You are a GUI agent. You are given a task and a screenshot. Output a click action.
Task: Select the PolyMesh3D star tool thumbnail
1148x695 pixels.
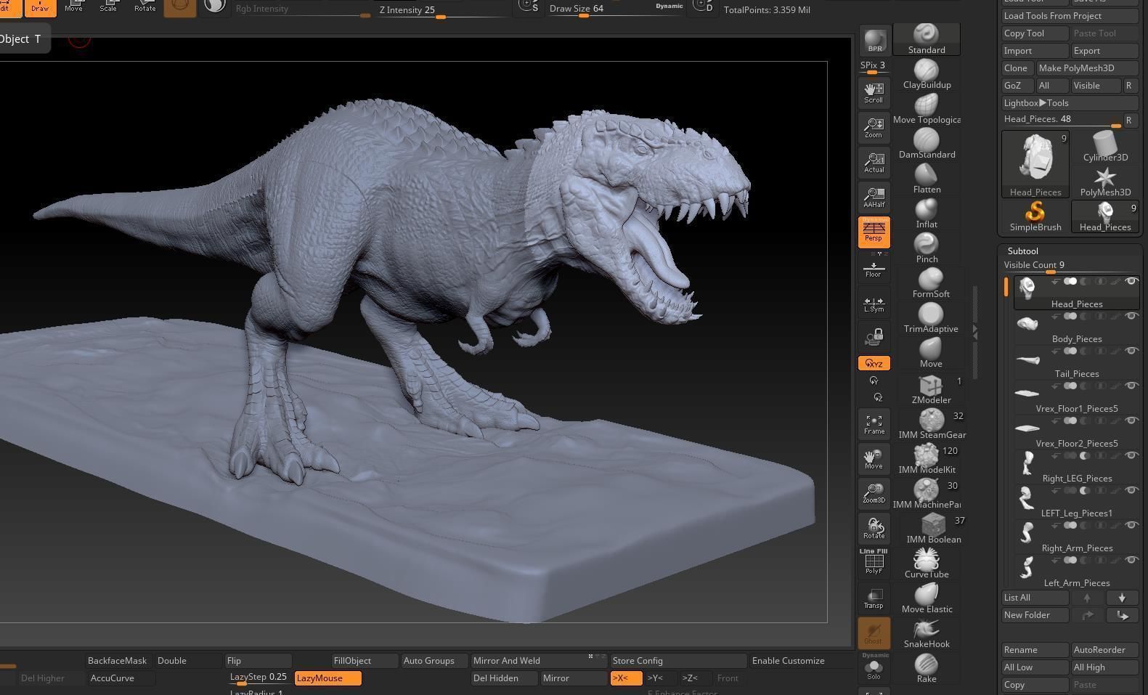(1104, 182)
